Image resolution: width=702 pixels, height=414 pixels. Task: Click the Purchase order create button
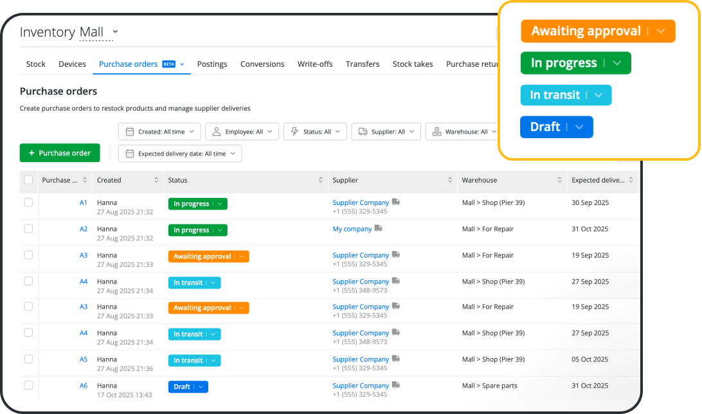coord(59,153)
